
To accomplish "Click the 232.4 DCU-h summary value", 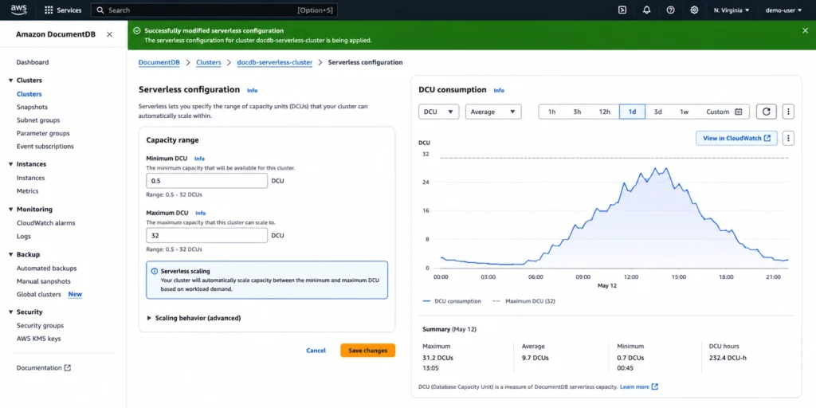I will [x=728, y=358].
